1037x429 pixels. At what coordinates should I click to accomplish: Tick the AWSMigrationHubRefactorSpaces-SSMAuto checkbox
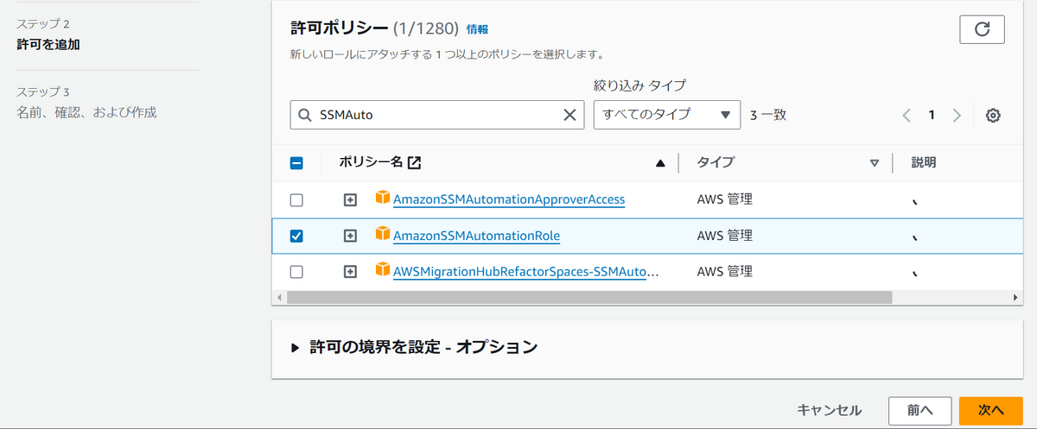click(296, 272)
